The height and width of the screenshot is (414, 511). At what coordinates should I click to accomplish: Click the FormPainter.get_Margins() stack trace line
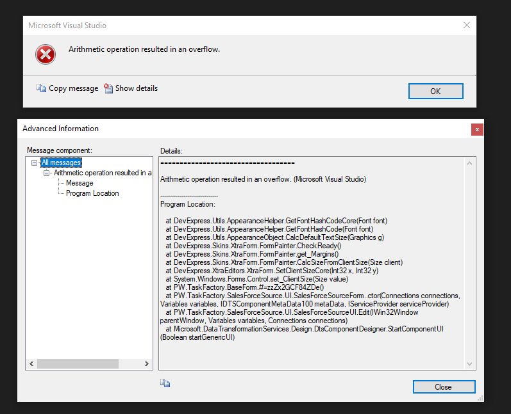tap(252, 254)
